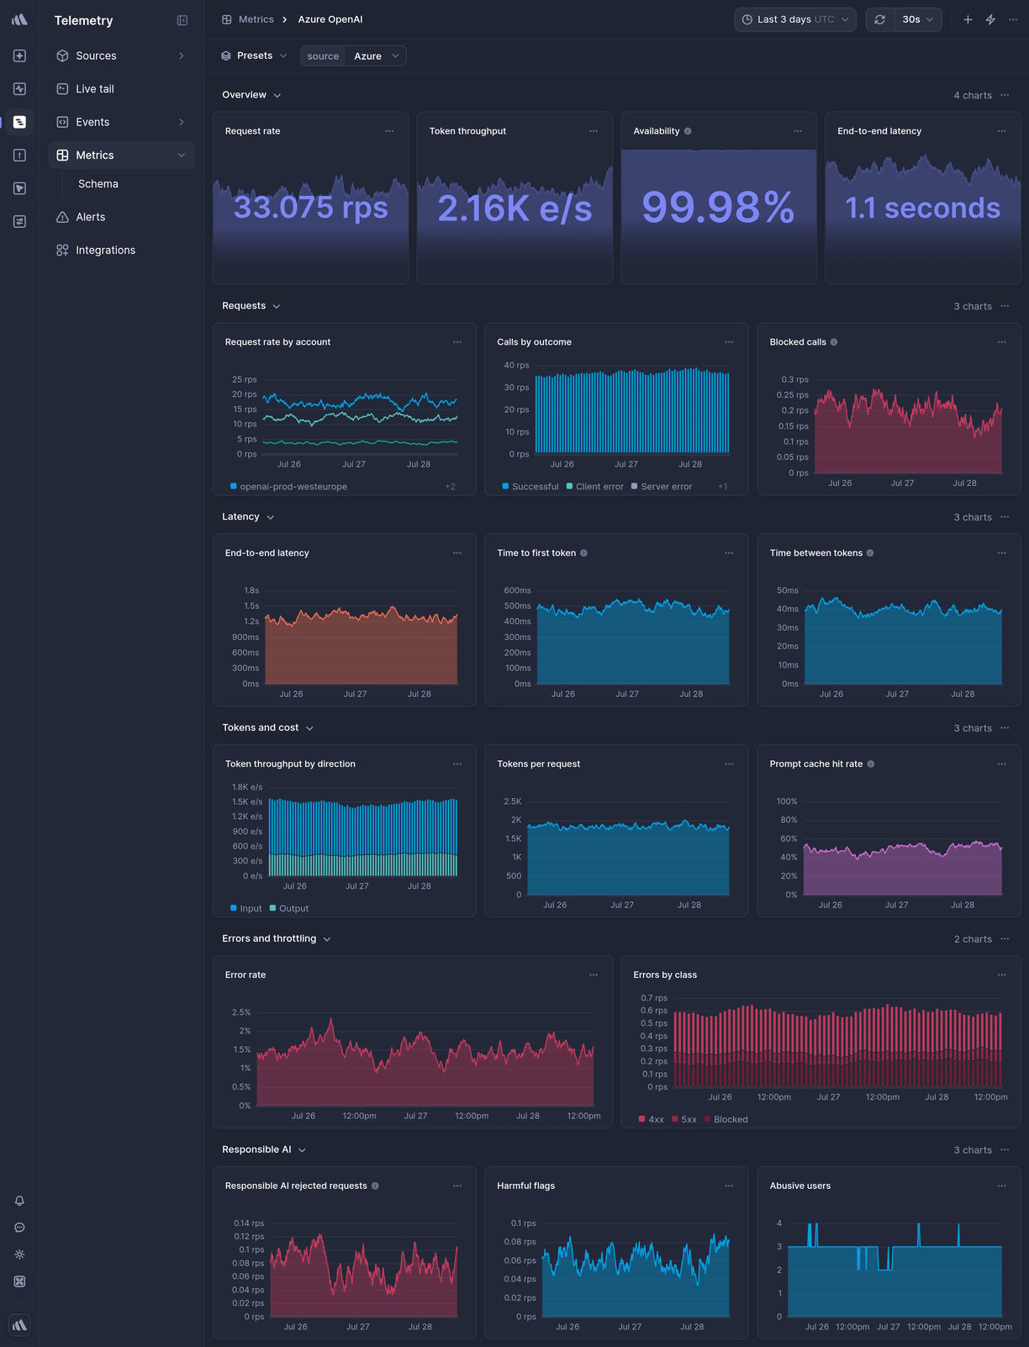The height and width of the screenshot is (1347, 1029).
Task: Open Token throughput chart options menu
Action: [x=594, y=131]
